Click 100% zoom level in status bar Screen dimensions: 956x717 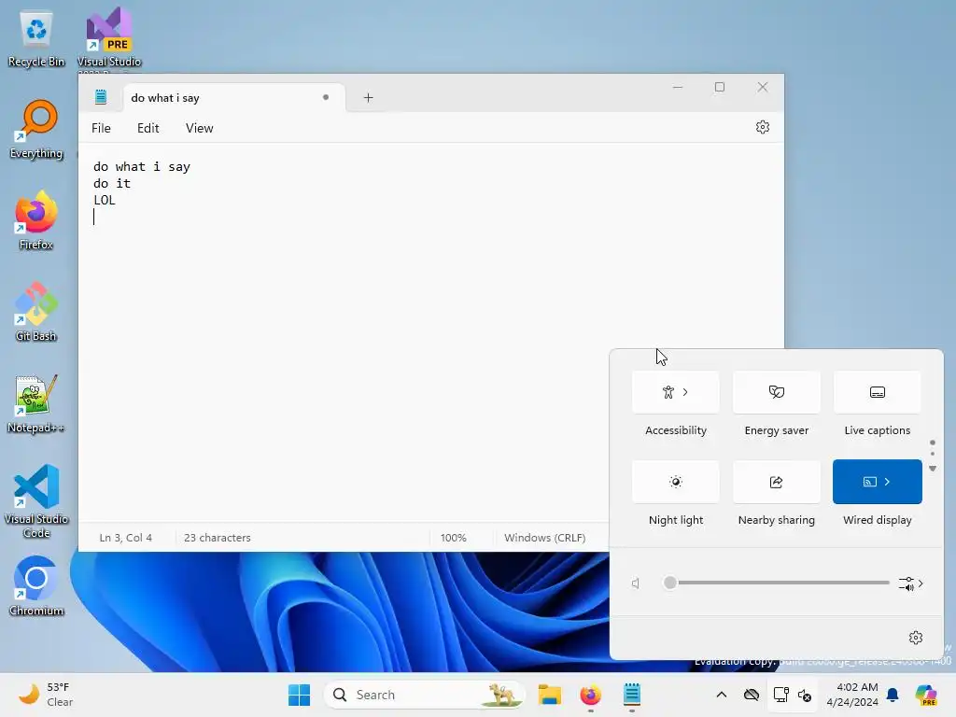pos(453,538)
